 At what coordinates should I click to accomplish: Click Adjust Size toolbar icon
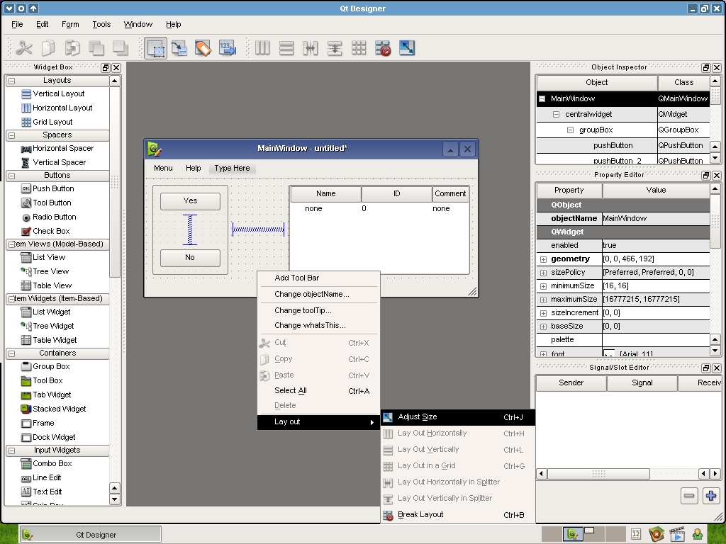[407, 48]
